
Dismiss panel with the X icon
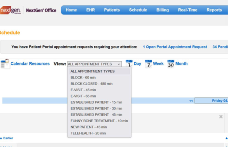221,117
